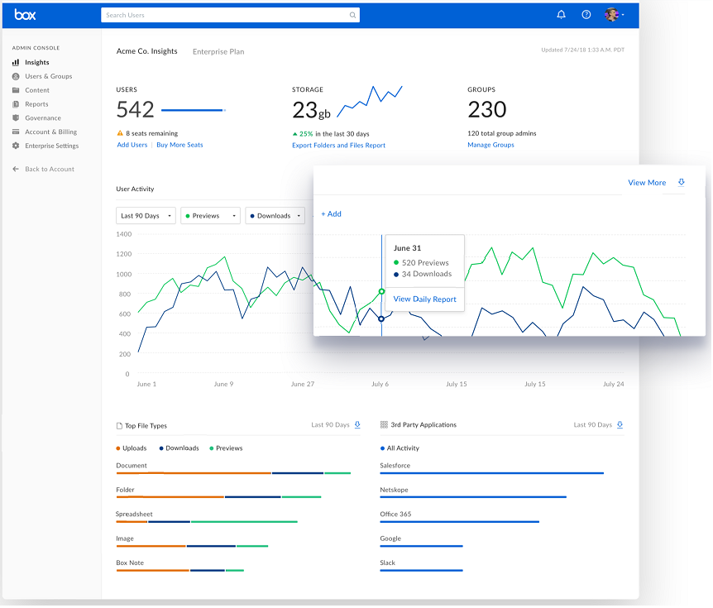The width and height of the screenshot is (713, 608).
Task: Open Enterprise Settings
Action: pos(52,146)
